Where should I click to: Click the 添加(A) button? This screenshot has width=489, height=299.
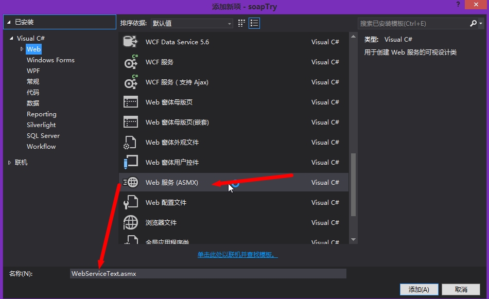click(419, 289)
